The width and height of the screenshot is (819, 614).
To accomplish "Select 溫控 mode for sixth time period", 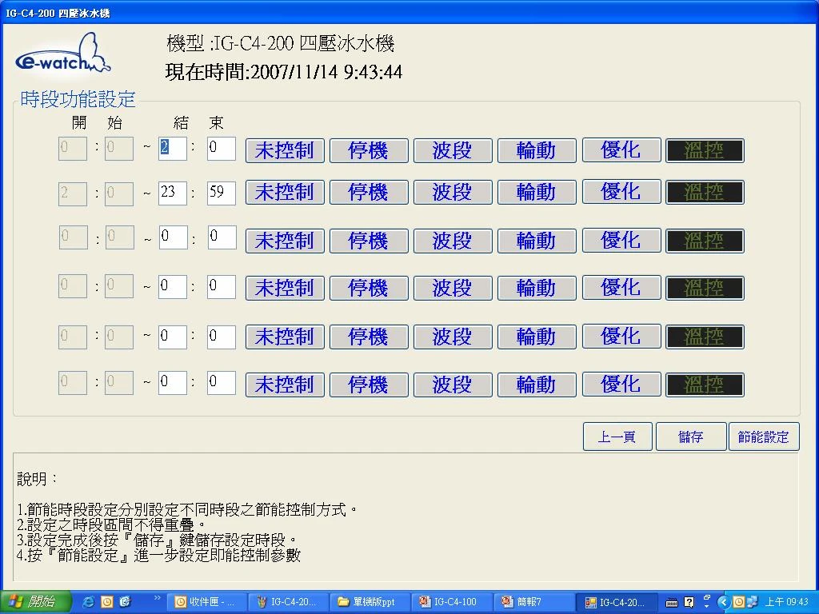I will (x=705, y=385).
